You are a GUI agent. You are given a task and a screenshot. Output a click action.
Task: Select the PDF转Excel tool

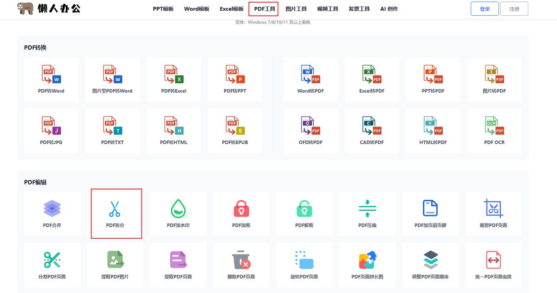coord(174,79)
